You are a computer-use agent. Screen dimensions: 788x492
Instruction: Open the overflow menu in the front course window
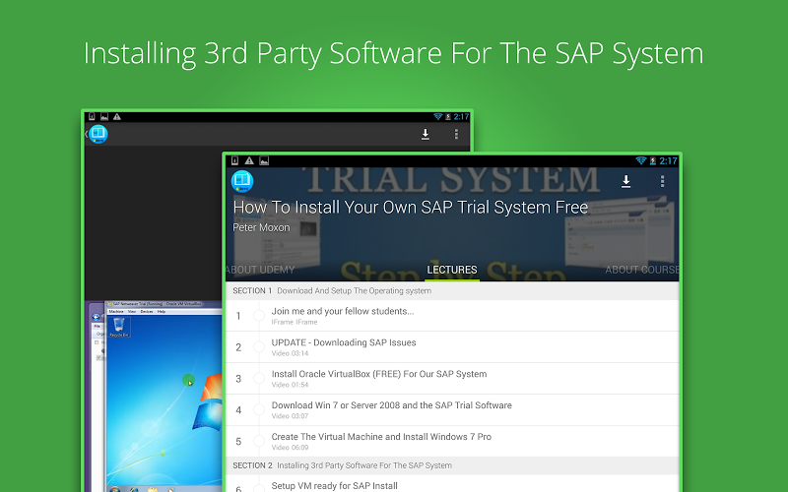[662, 181]
